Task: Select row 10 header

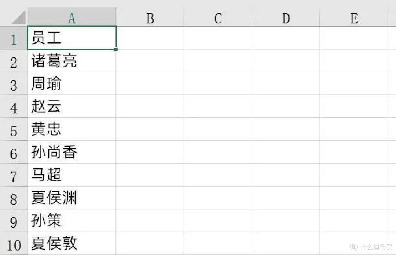Action: click(14, 243)
